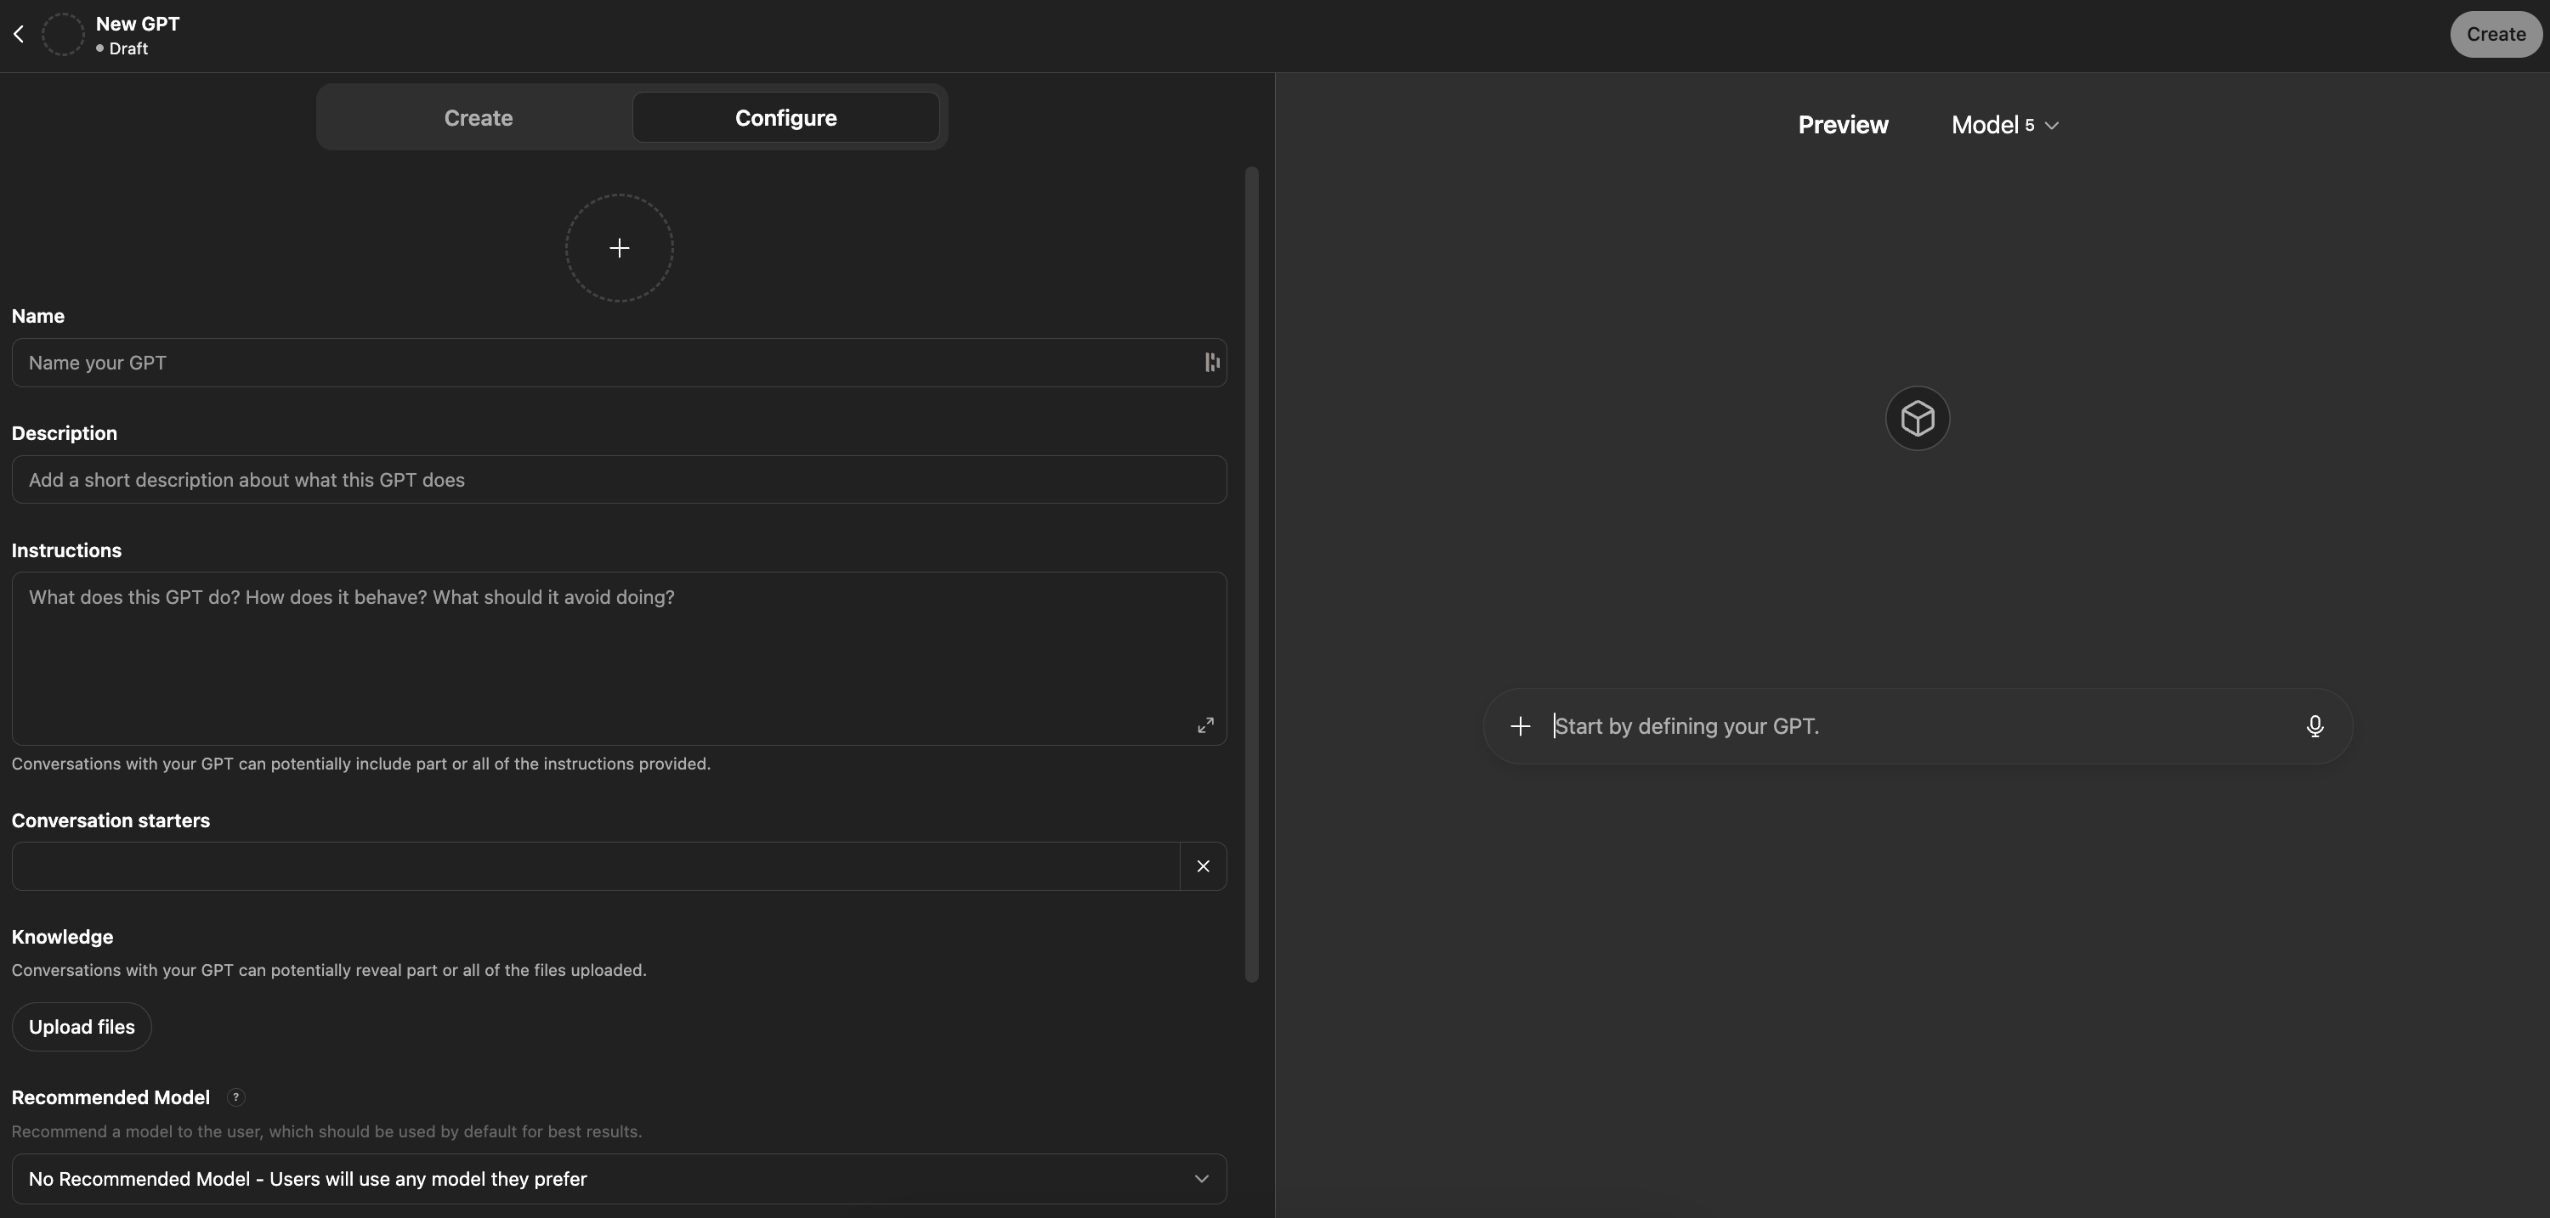
Task: Click the Create button in the top right
Action: 2495,35
